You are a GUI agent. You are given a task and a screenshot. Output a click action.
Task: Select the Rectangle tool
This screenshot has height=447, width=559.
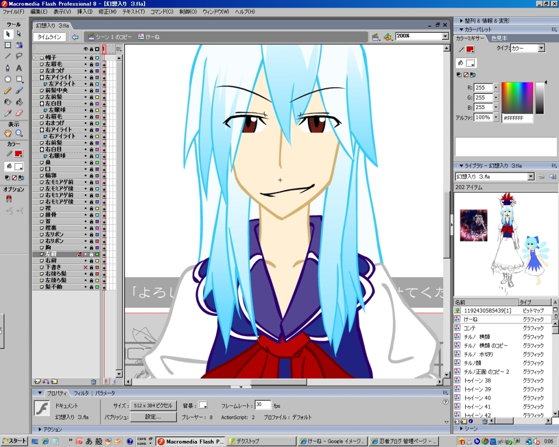[x=19, y=79]
